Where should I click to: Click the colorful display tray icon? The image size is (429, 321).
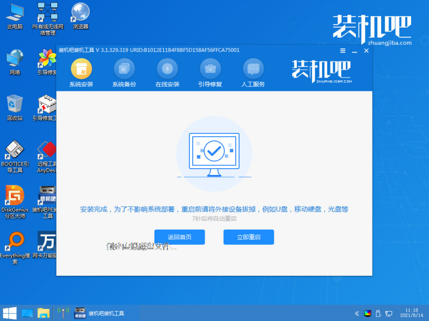[367, 313]
